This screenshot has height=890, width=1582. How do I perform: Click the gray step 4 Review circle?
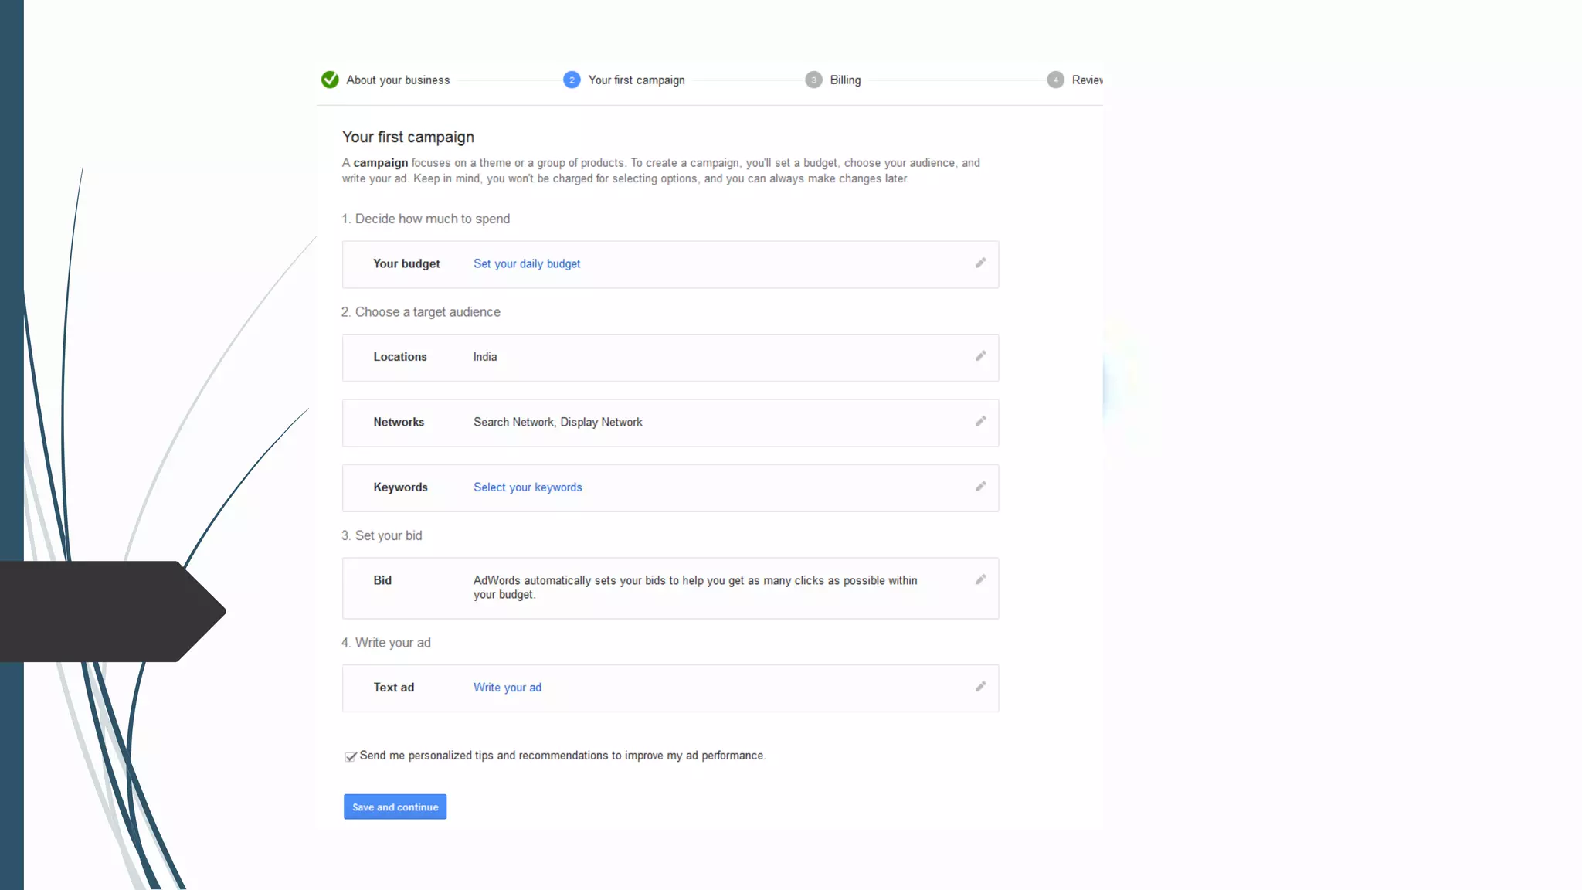tap(1055, 80)
